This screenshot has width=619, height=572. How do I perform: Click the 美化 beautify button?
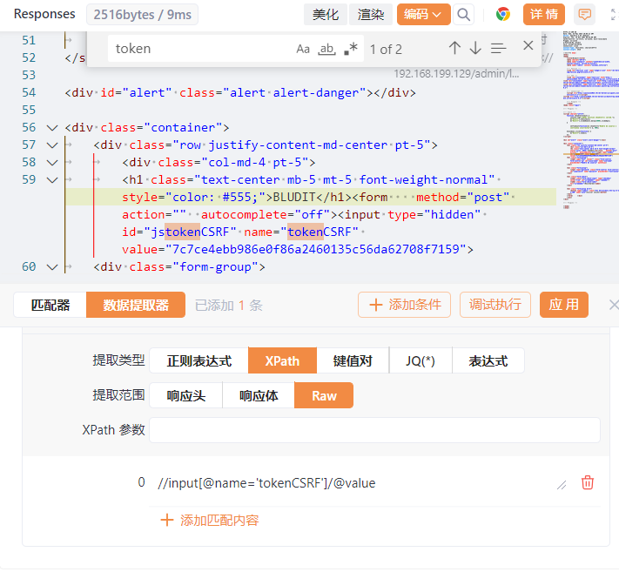(326, 15)
